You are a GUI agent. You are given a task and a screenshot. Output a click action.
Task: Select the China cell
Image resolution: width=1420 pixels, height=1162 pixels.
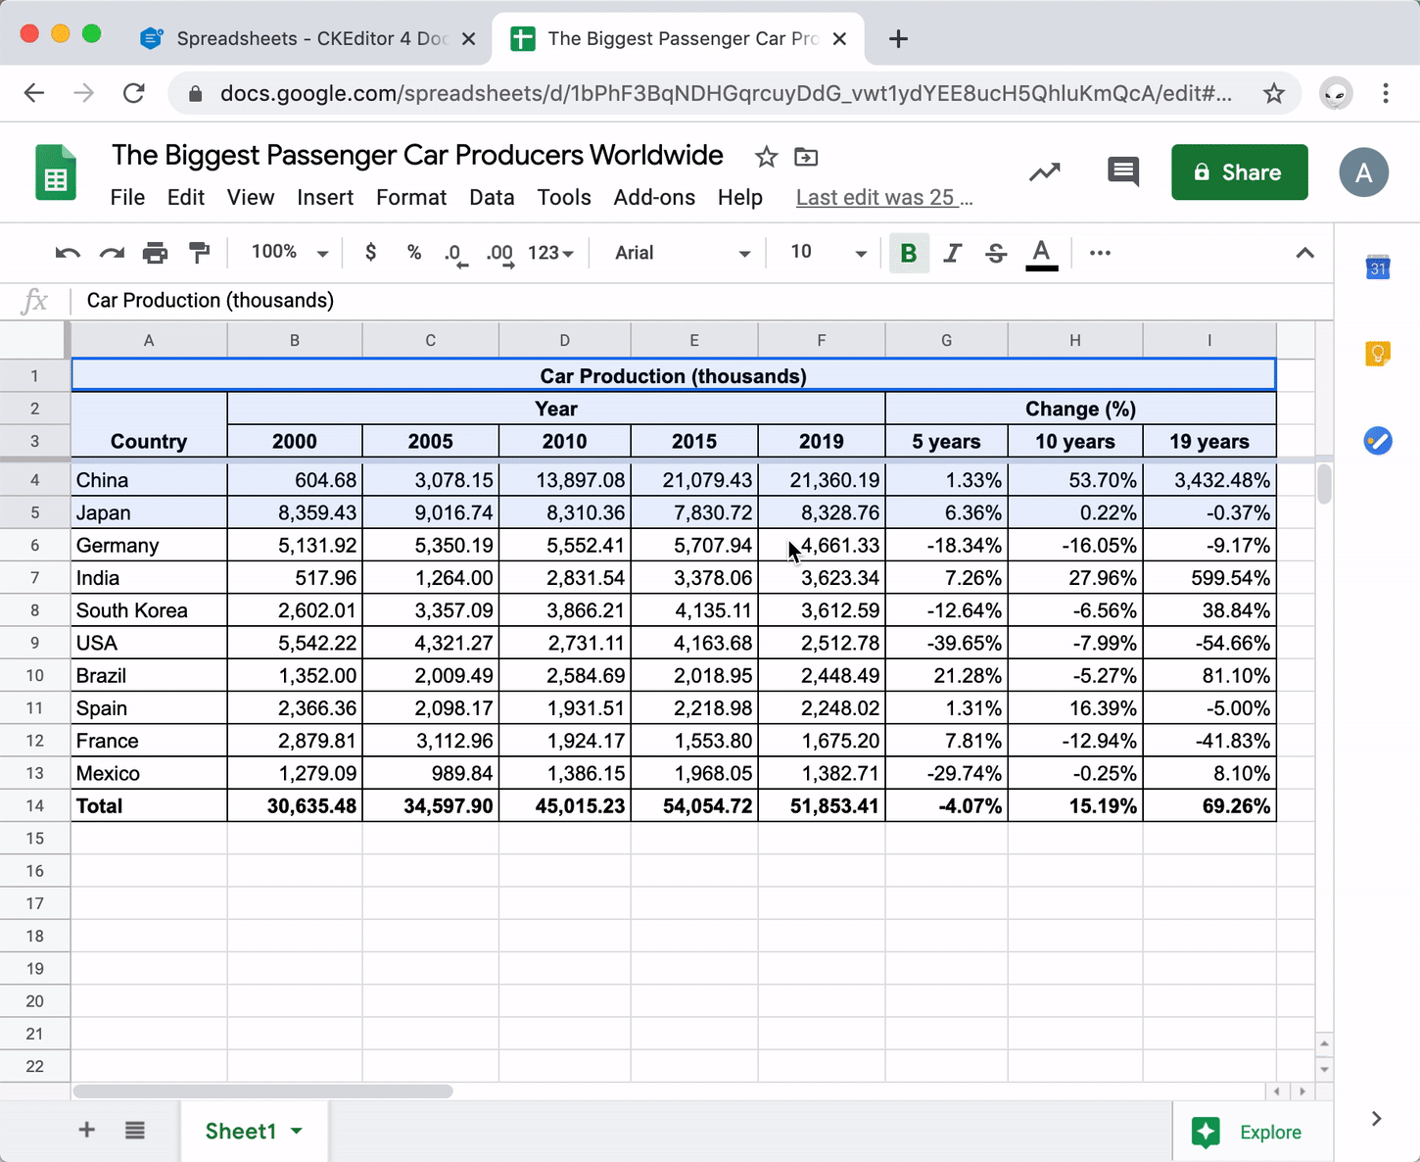tap(149, 480)
